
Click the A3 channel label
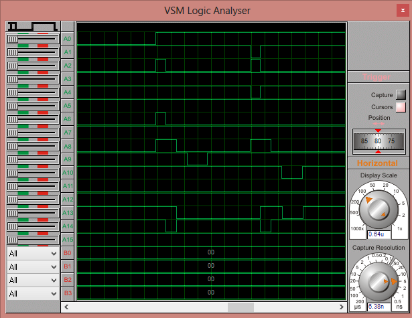click(x=68, y=79)
